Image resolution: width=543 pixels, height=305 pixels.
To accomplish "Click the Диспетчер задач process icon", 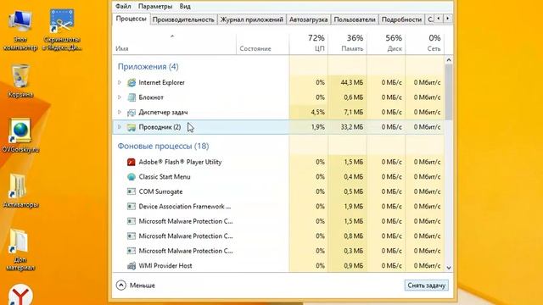I will click(x=132, y=113).
